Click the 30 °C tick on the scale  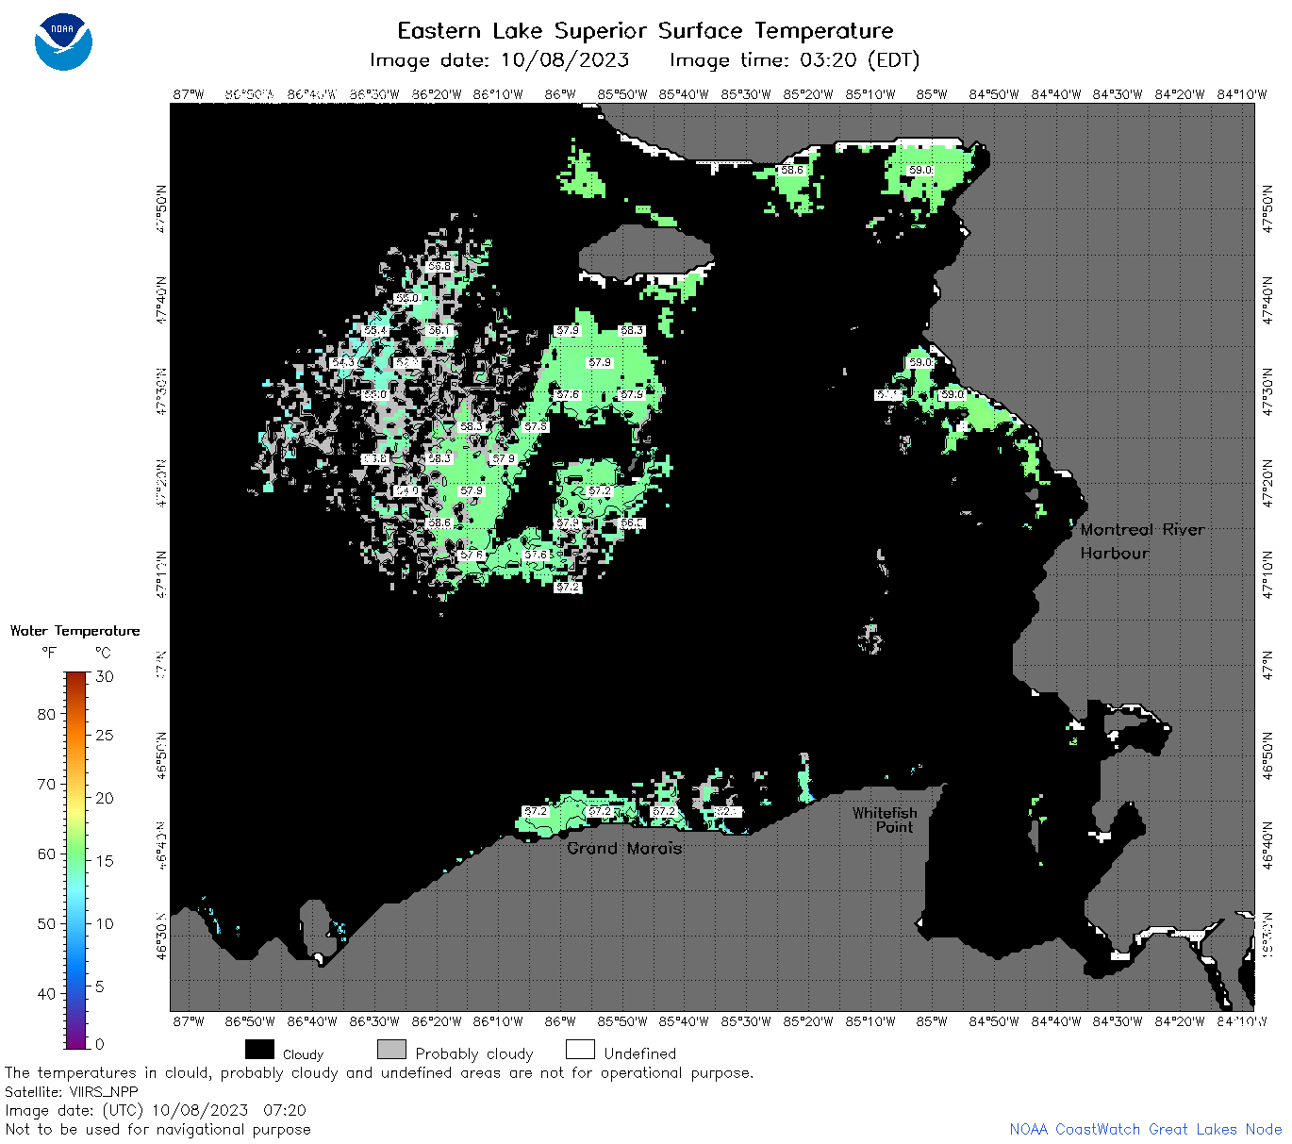[105, 676]
